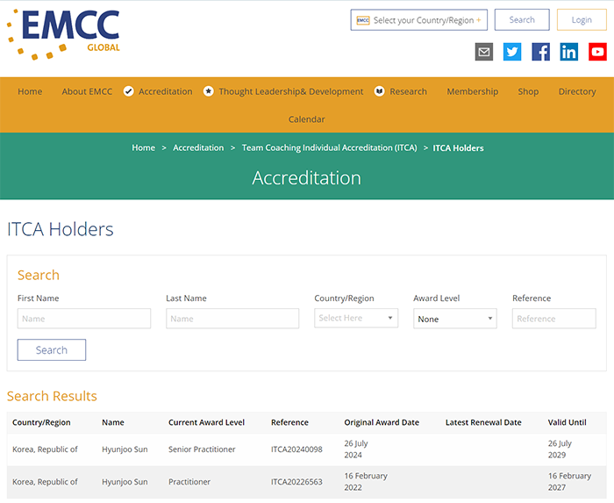Open the Accreditation menu item

pyautogui.click(x=165, y=91)
